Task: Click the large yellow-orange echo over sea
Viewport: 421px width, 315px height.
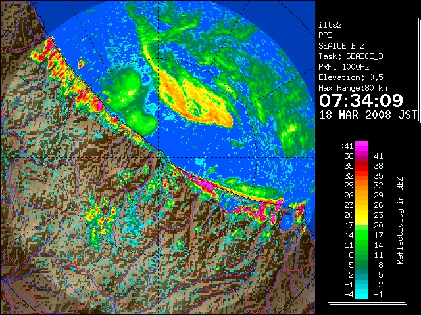Action: pos(195,99)
